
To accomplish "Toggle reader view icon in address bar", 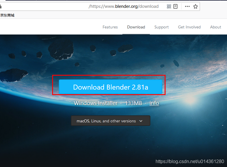I will (175, 6).
